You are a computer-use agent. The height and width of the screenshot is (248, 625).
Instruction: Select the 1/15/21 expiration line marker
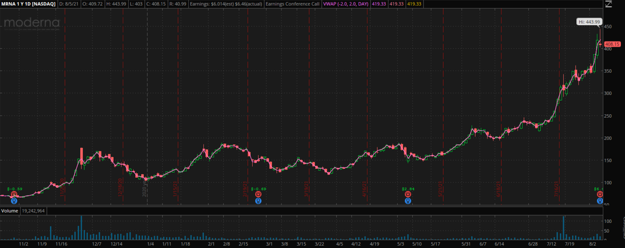coord(176,189)
